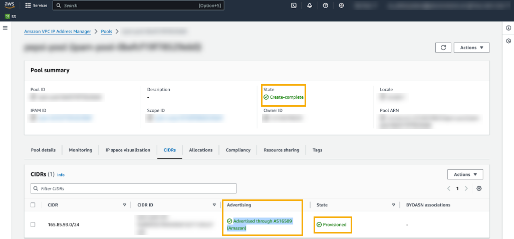Open the Services menu in top bar
This screenshot has width=514, height=239.
[36, 6]
